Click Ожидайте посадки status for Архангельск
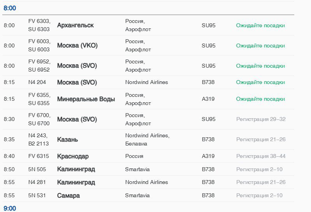 260,25
